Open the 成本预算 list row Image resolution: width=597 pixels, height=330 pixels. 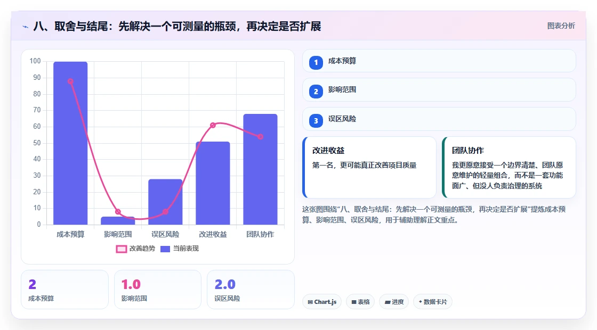pyautogui.click(x=439, y=61)
